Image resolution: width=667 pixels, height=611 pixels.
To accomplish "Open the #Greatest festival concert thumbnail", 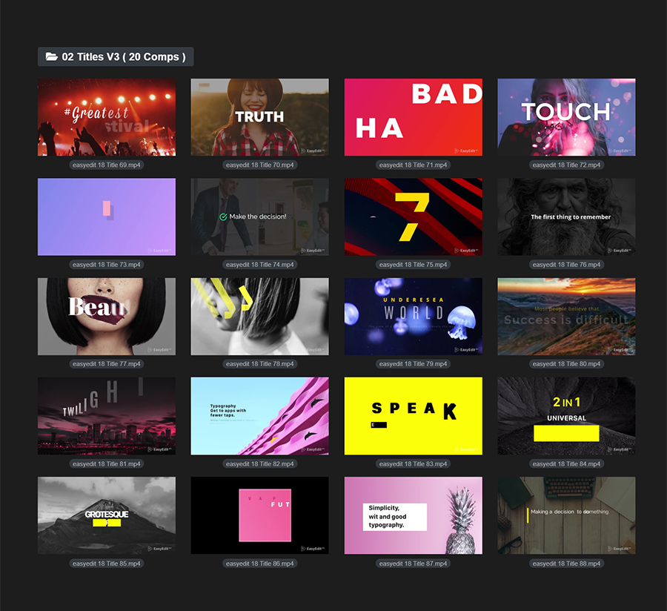I will click(107, 117).
